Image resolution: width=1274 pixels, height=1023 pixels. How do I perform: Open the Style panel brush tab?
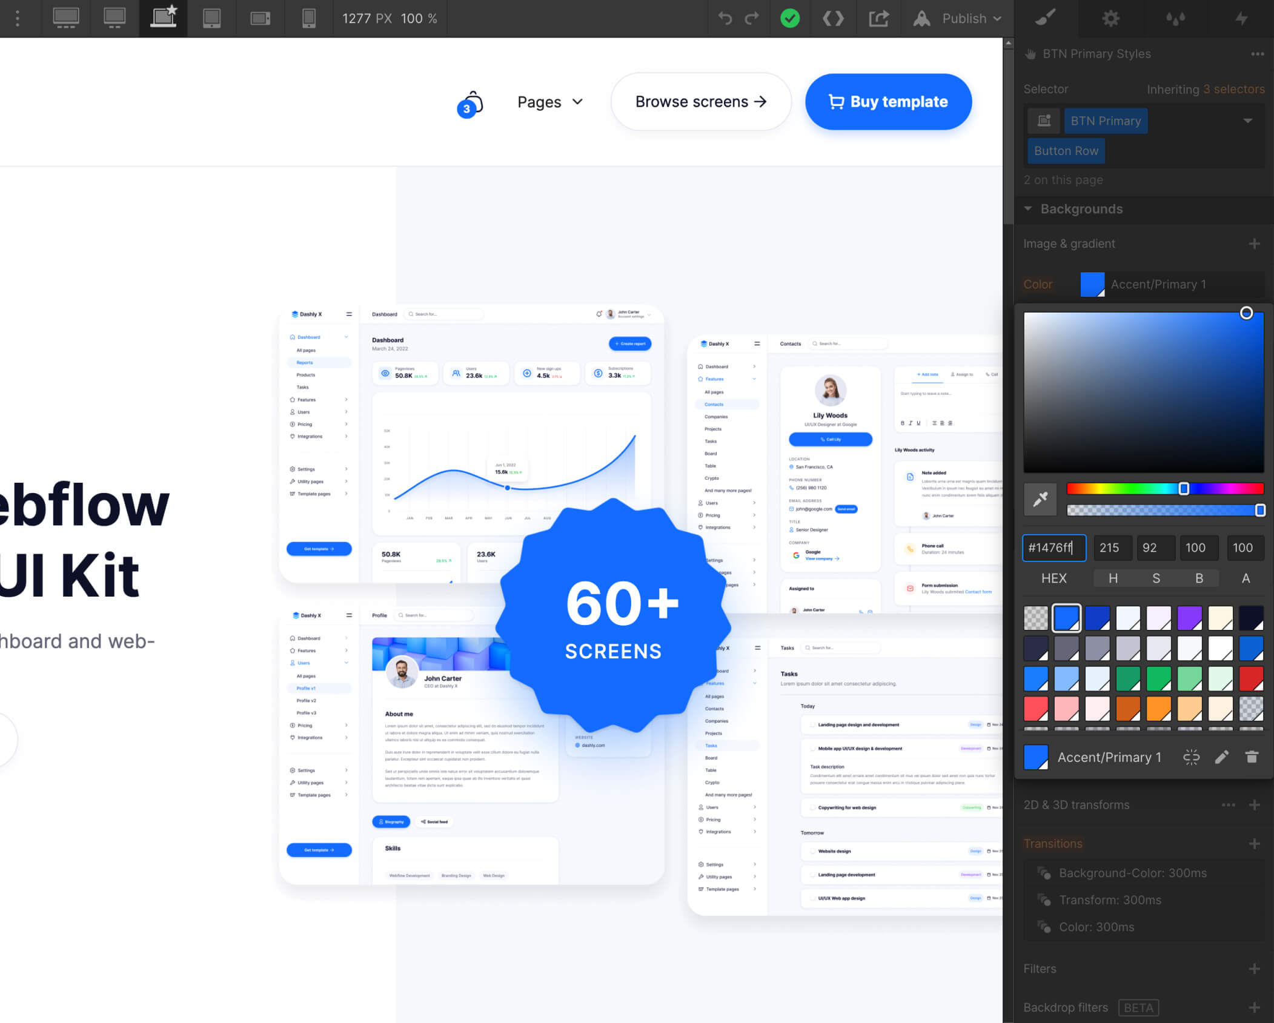pos(1046,18)
